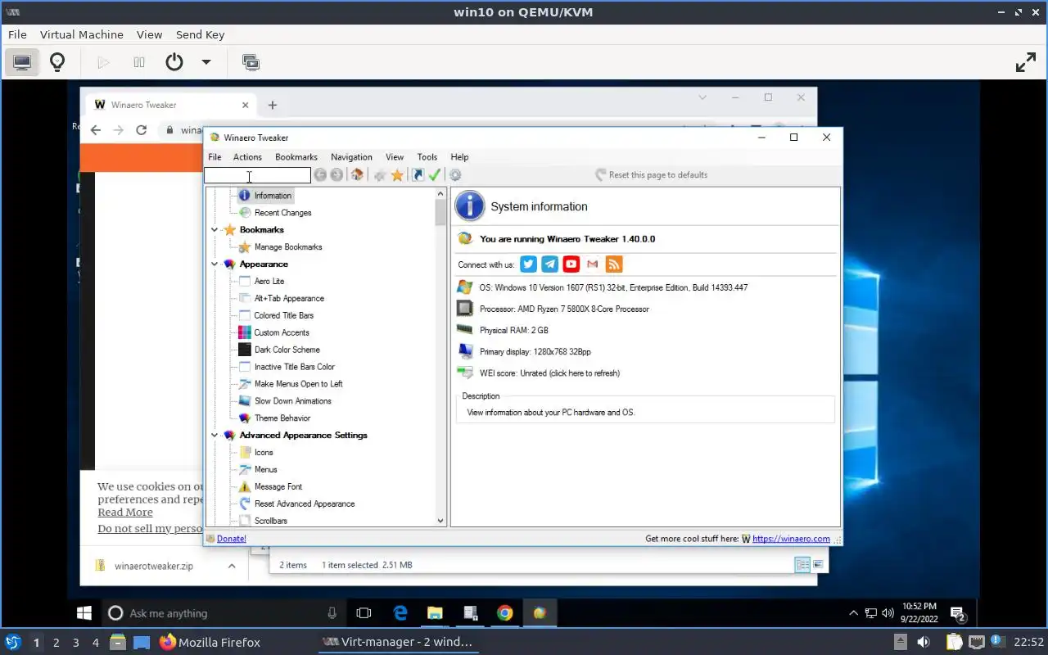
Task: Add this page to bookmarks with grey star
Action: [380, 175]
